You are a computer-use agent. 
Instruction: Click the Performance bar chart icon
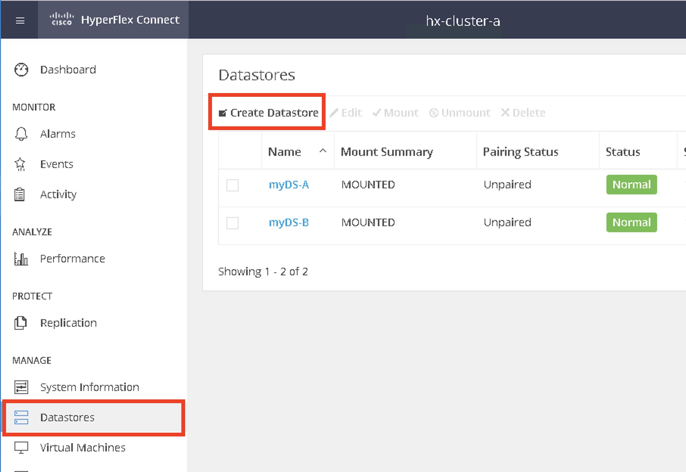[x=21, y=259]
